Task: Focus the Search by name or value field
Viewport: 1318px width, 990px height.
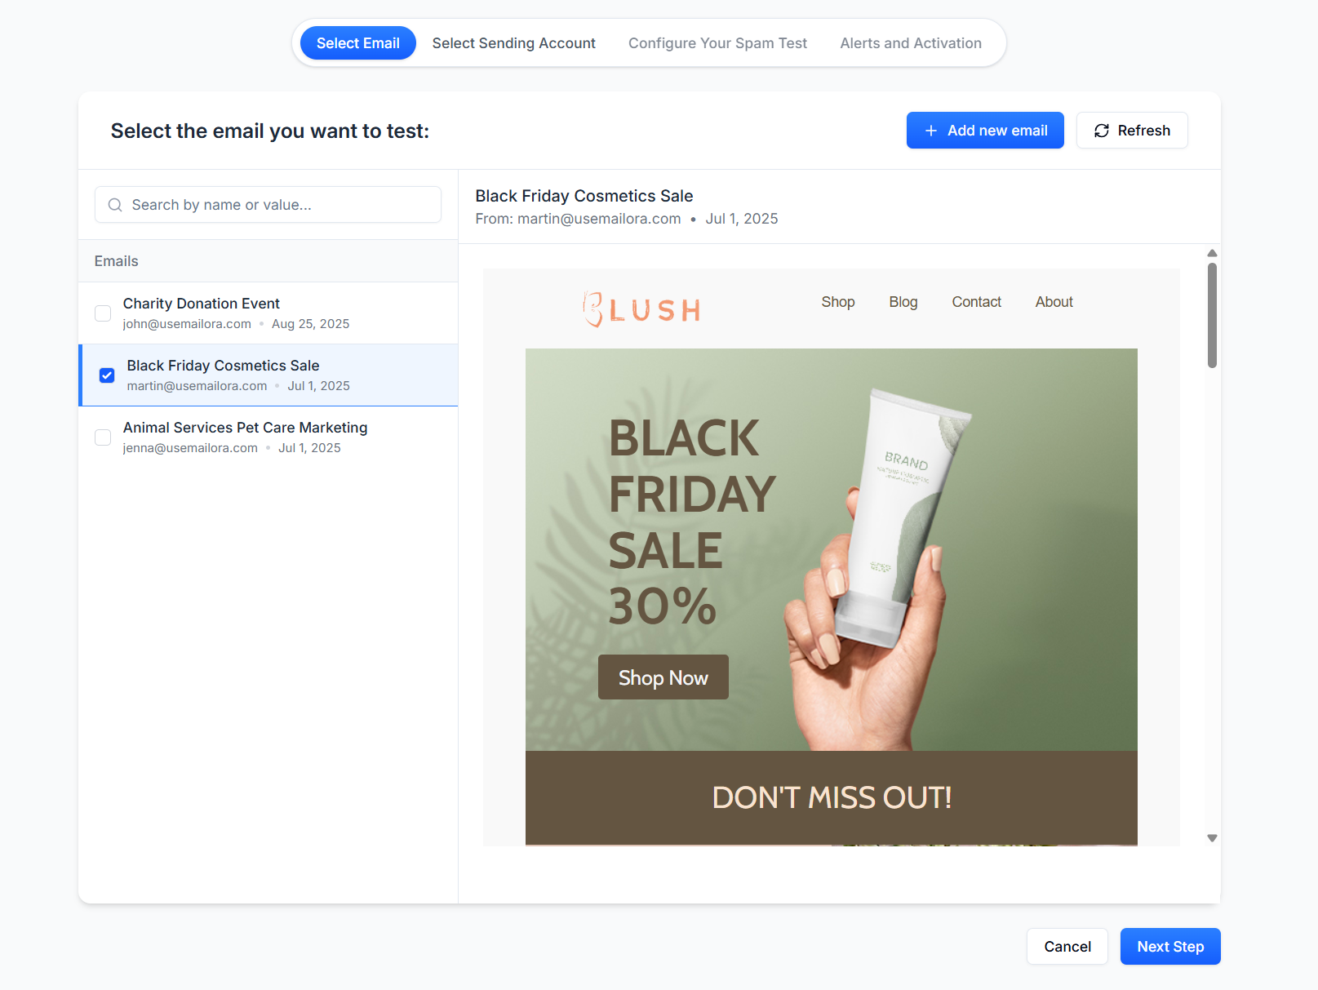Action: point(268,205)
